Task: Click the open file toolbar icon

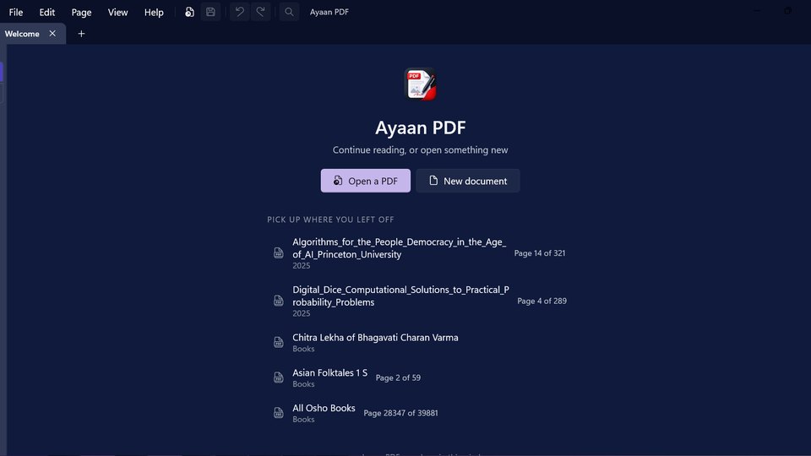Action: tap(189, 12)
